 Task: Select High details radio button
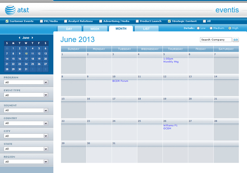230,28
